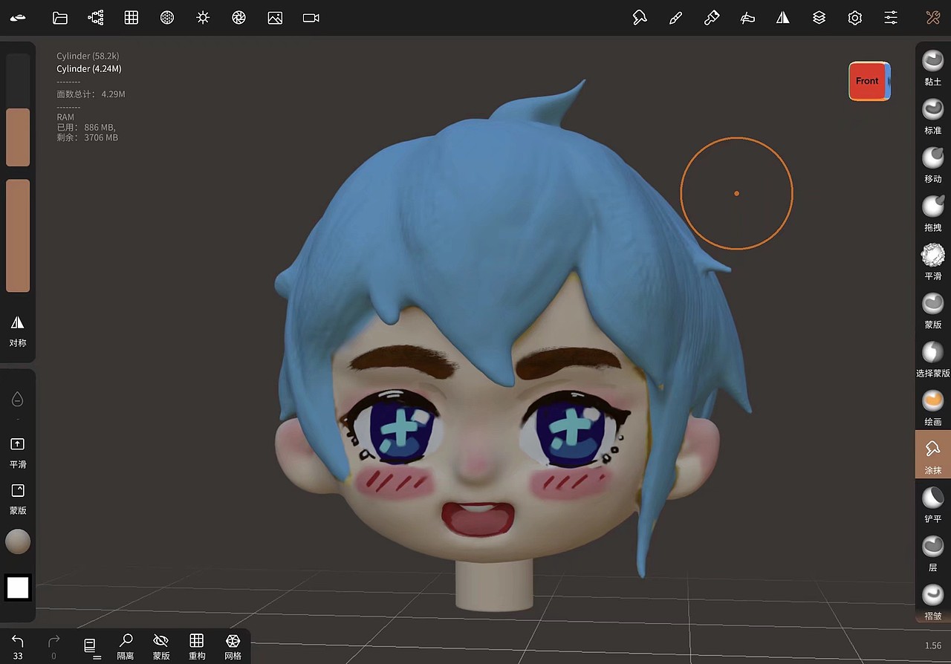The image size is (951, 664).
Task: Toggle the 平滑 smooth shortcut on left panel
Action: coord(18,452)
